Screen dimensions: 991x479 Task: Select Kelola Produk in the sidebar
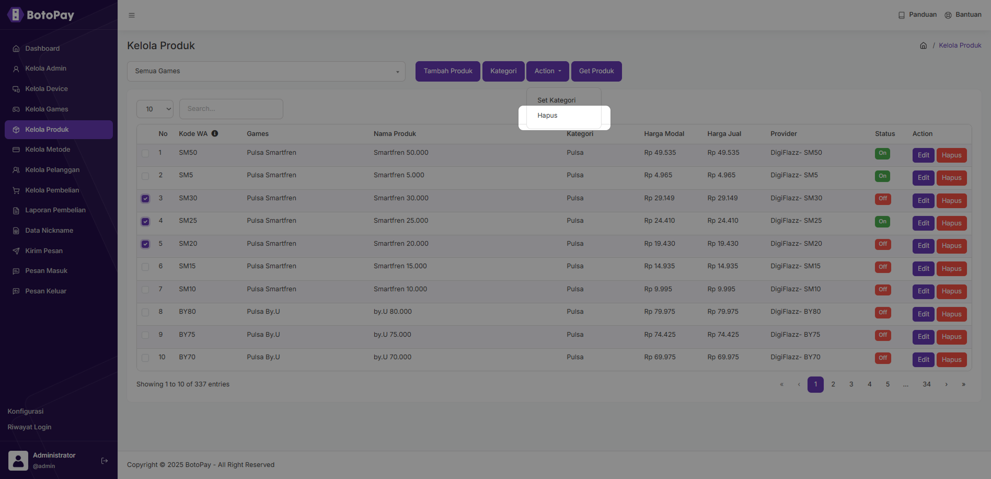point(59,130)
